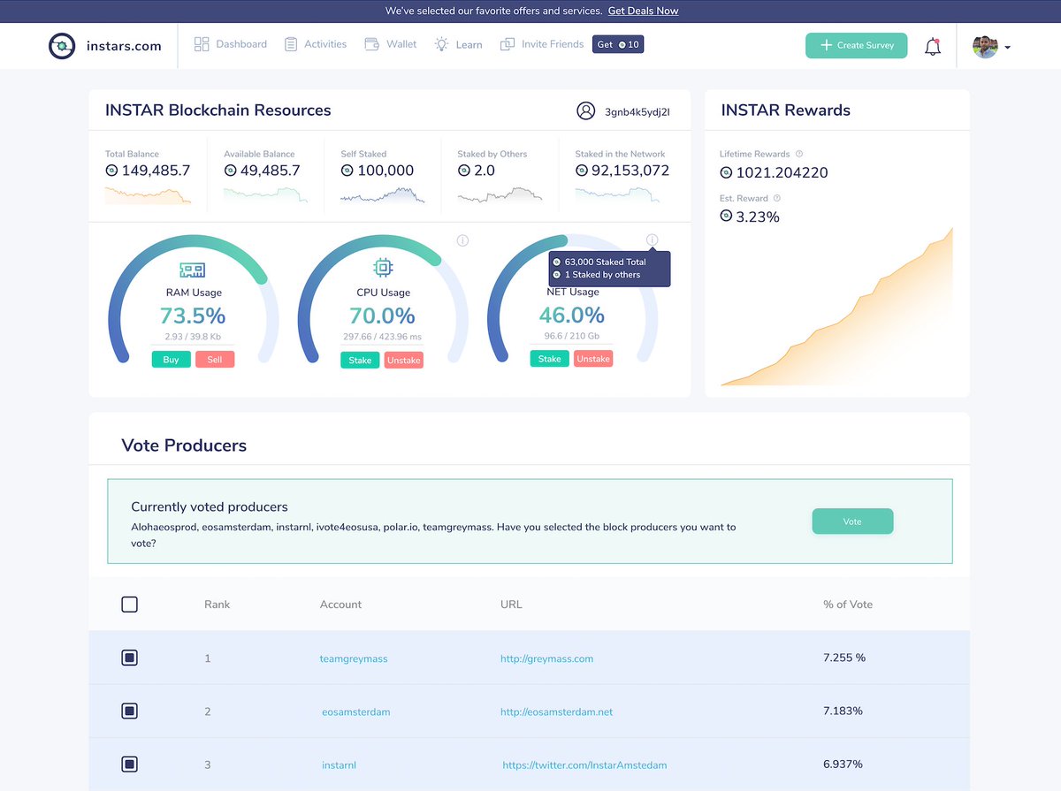Click the % of Vote column header
Viewport: 1061px width, 791px height.
point(848,605)
